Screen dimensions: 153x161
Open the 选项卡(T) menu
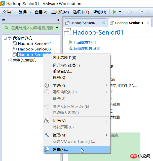(81, 12)
